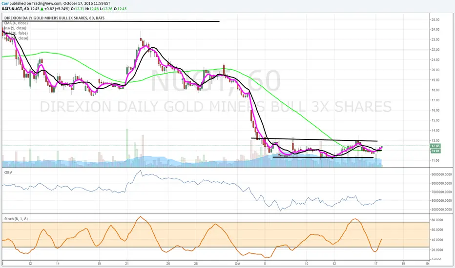Screen dimensions: 455x268
Task: Click the October 17, 2016 11:59 EST timestamp
Action: (x=86, y=3)
